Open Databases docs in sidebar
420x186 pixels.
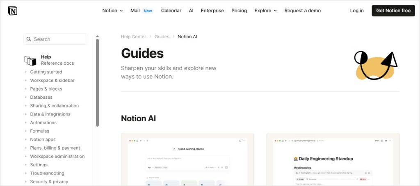tap(41, 97)
